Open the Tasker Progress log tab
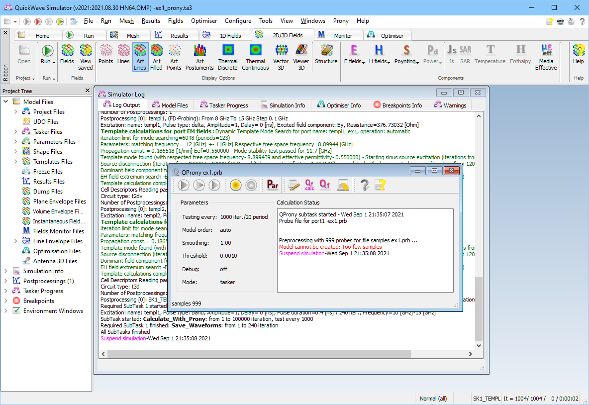Screen dimensions: 589x405 click(x=224, y=105)
